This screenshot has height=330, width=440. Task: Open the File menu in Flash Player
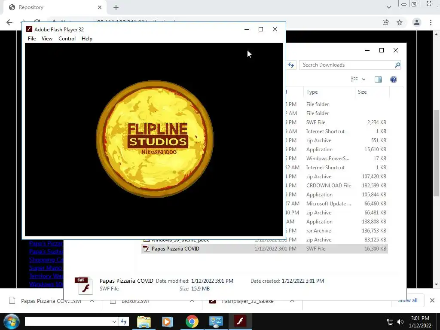coord(32,38)
